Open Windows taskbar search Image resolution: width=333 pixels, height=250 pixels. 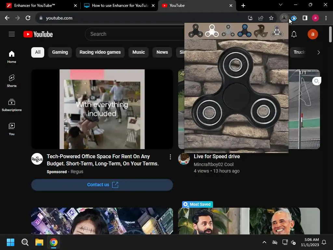[25, 242]
